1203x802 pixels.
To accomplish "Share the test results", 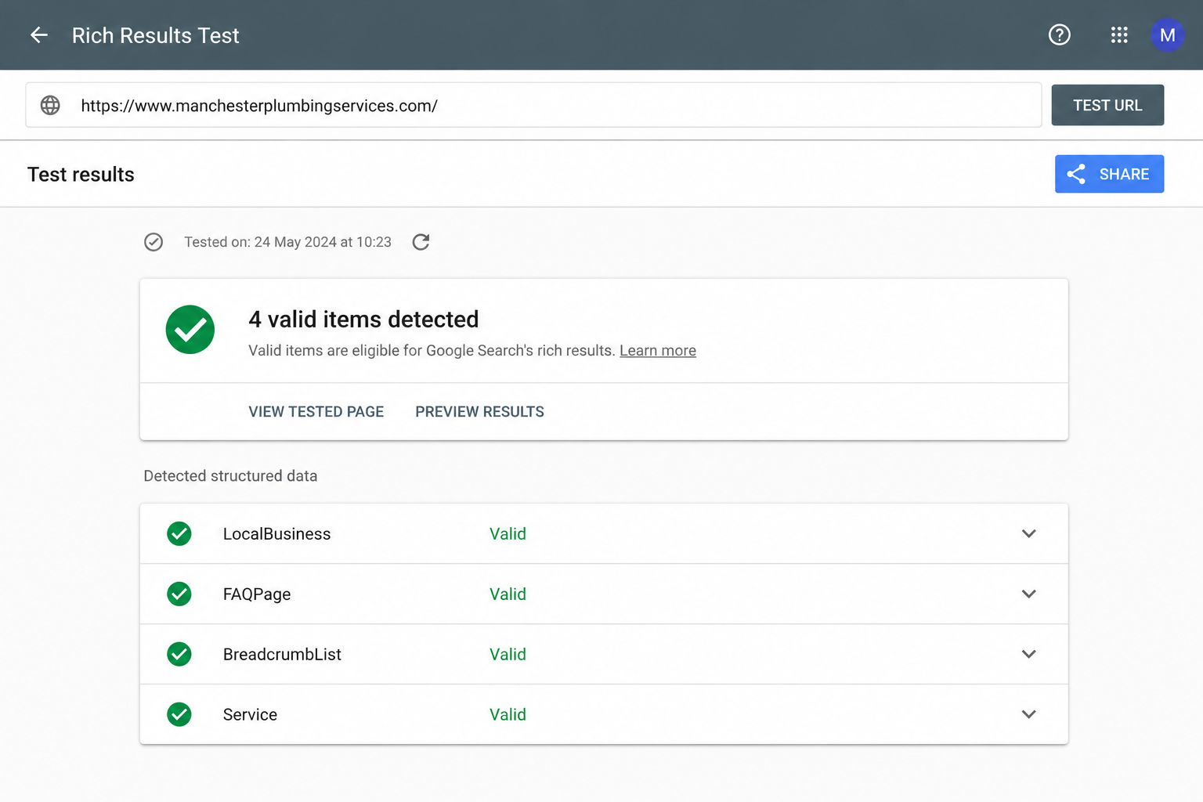I will 1109,174.
